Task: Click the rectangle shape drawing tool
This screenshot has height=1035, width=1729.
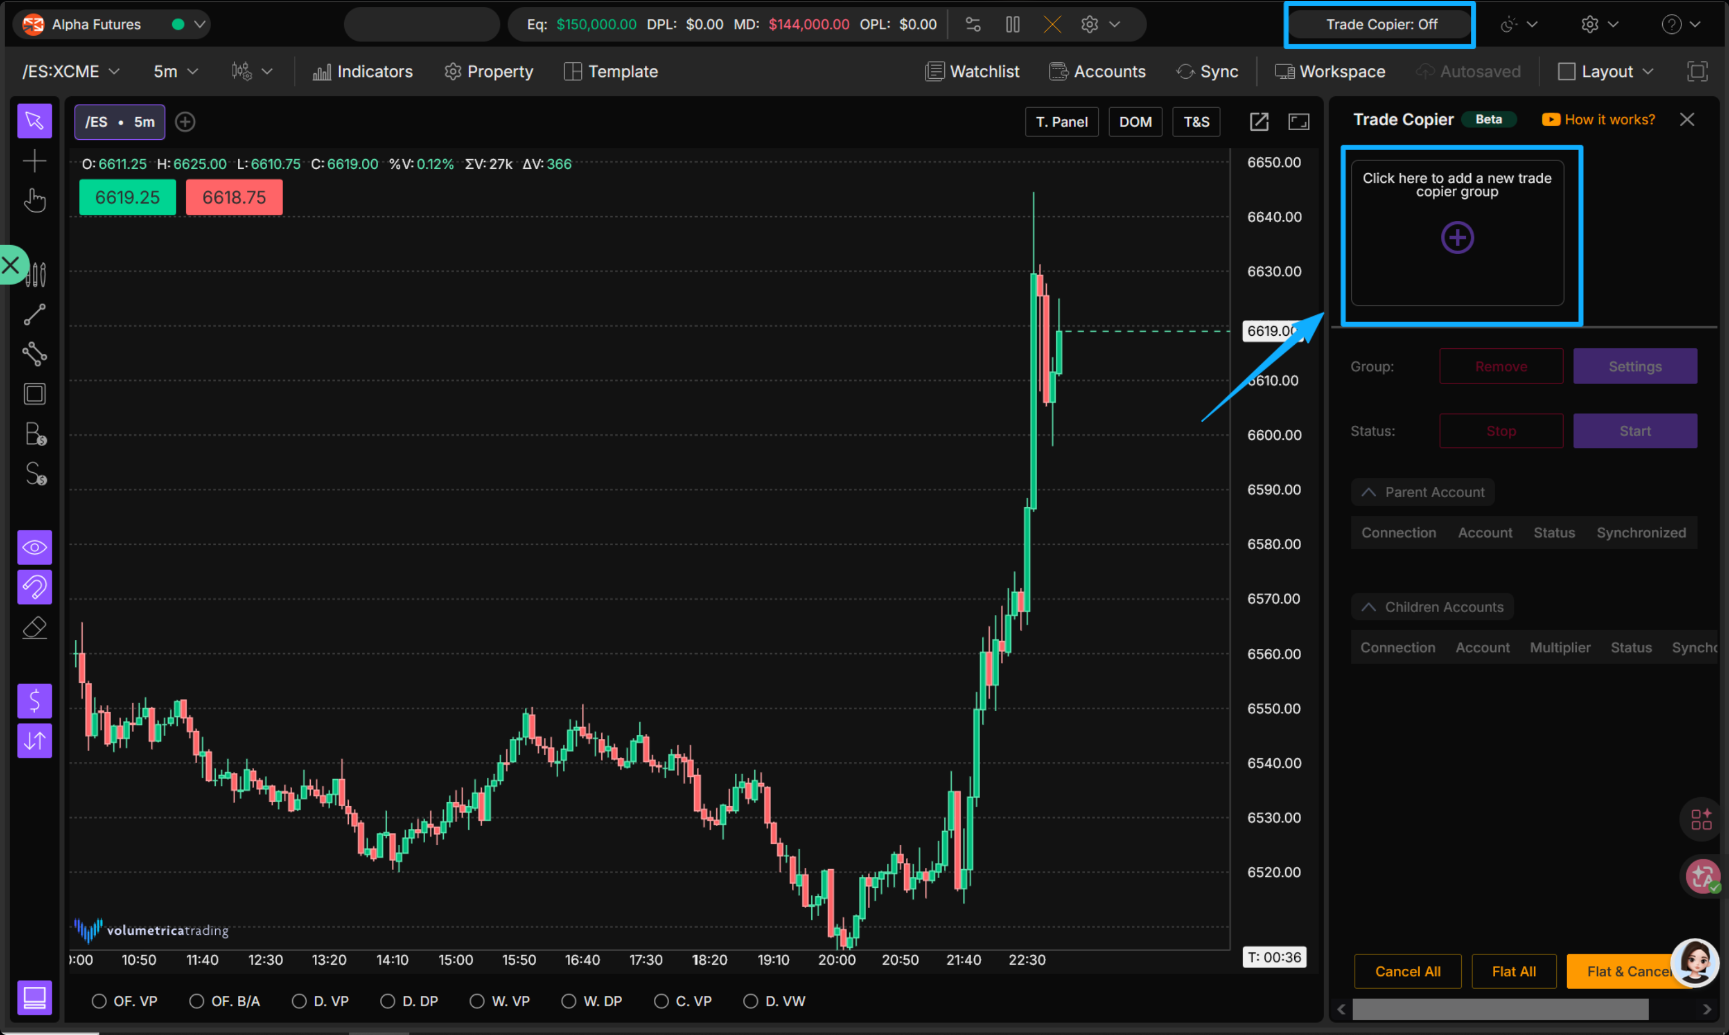Action: 34,394
